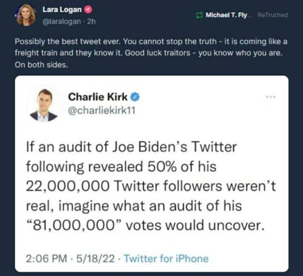Open the Twitter for iPhone link
The width and height of the screenshot is (303, 276).
[x=166, y=258]
